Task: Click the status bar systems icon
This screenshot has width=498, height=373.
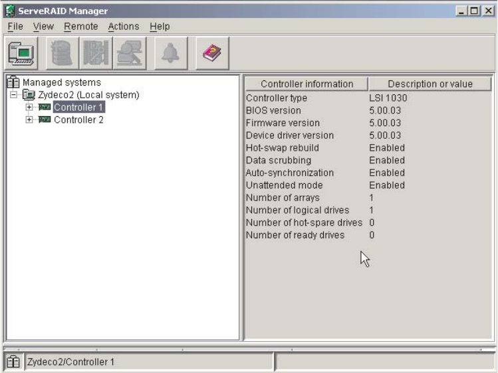Action: pyautogui.click(x=13, y=362)
